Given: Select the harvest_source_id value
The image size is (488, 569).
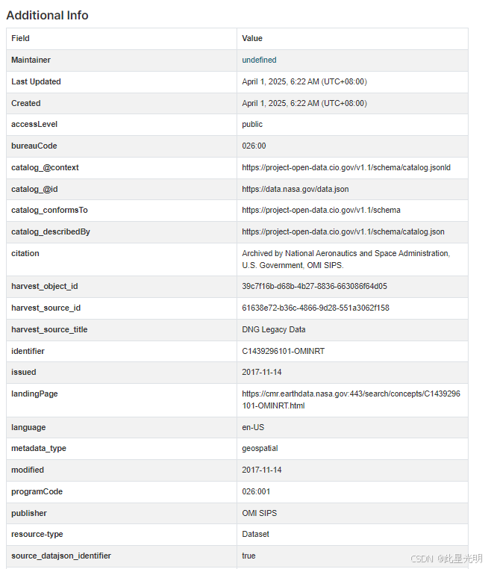Looking at the screenshot, I should pos(315,308).
